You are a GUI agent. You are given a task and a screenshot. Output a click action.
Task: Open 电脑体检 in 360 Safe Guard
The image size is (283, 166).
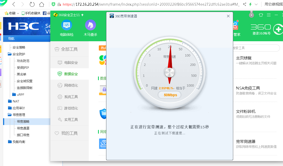pos(67,28)
